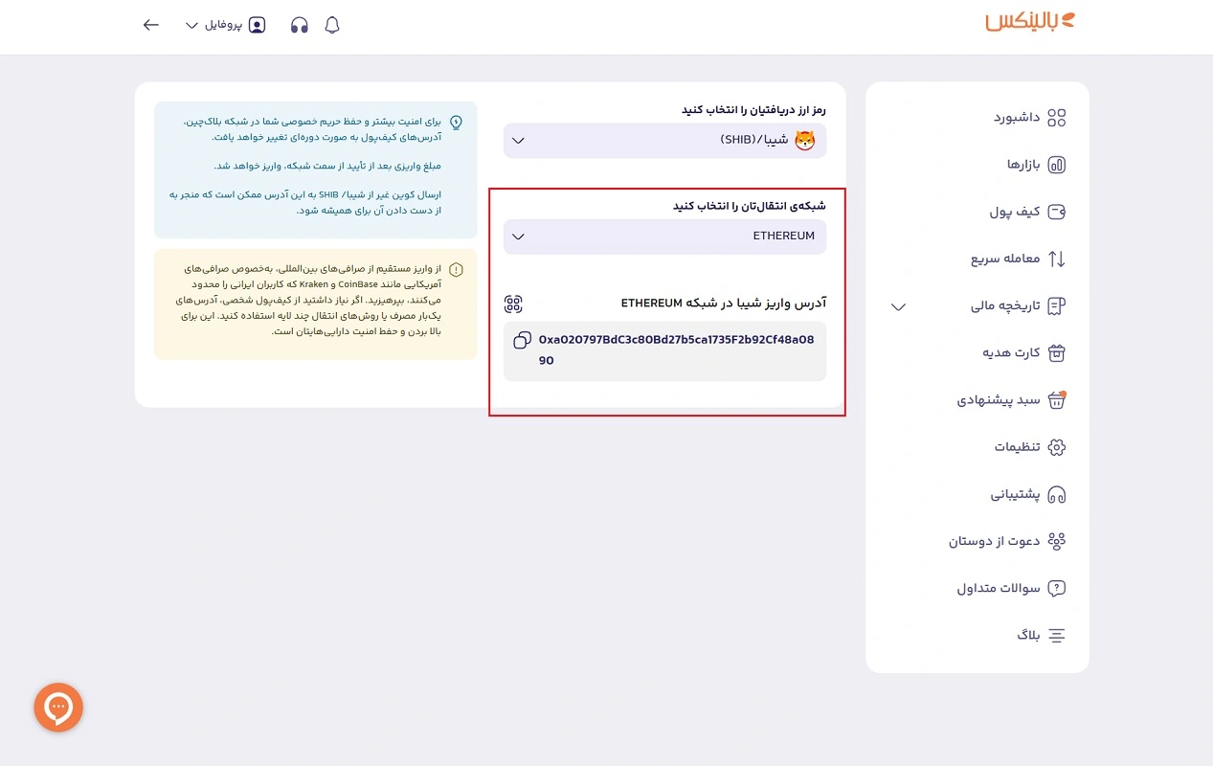Click the yellow CoinBase and Kraken warning text

coord(308,301)
